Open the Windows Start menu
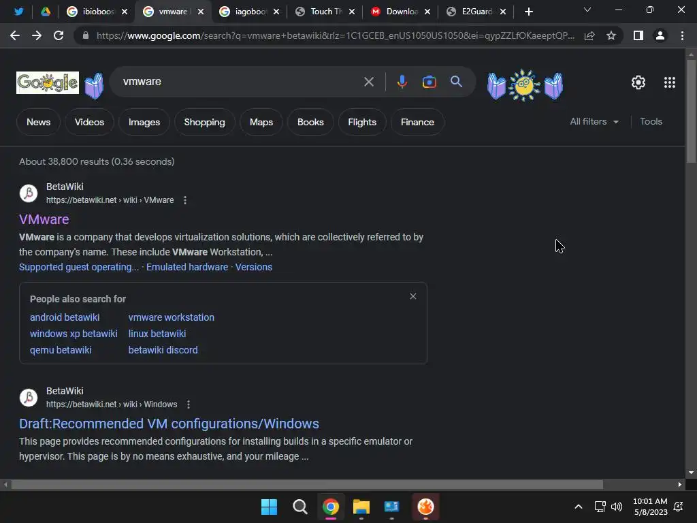Screen dimensions: 697x523 click(269, 507)
